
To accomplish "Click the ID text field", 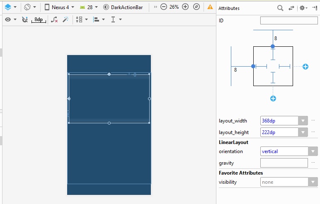I will 288,21.
